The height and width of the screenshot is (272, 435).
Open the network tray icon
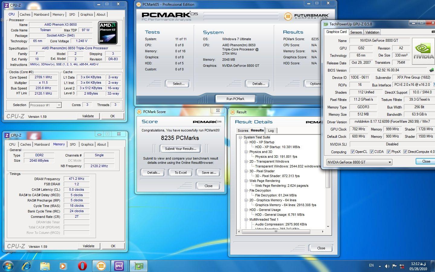pyautogui.click(x=402, y=266)
